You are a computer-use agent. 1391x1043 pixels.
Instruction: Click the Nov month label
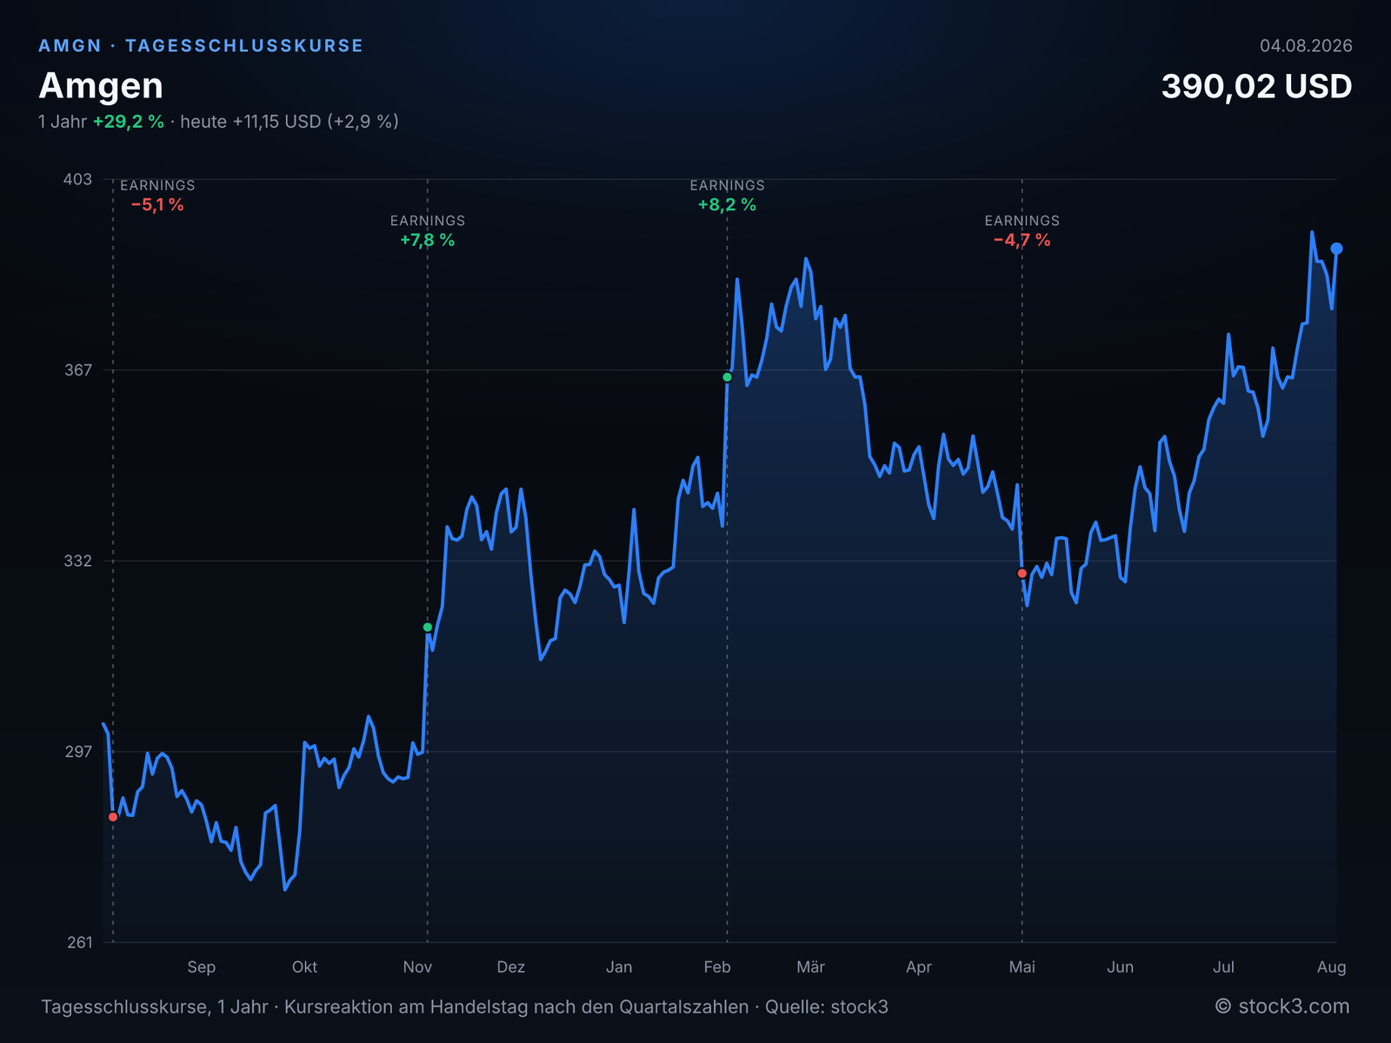(x=417, y=967)
